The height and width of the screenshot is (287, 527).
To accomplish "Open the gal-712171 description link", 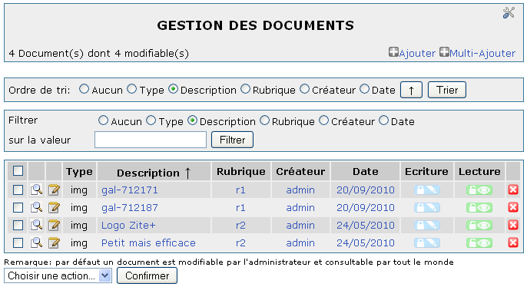I will point(130,190).
